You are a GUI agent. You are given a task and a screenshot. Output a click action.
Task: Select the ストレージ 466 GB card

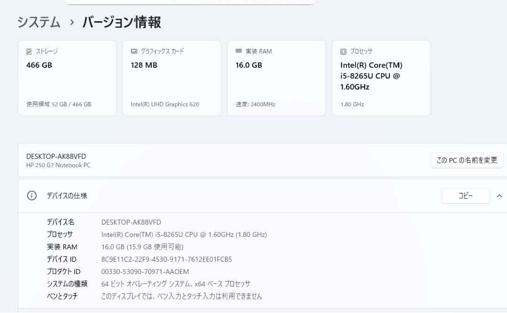click(67, 78)
